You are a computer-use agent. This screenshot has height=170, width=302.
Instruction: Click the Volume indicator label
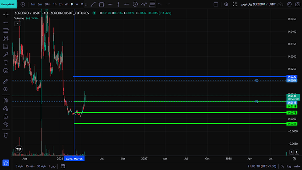pos(19,18)
